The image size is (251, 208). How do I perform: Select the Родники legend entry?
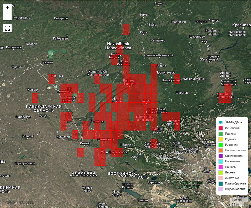point(231,139)
